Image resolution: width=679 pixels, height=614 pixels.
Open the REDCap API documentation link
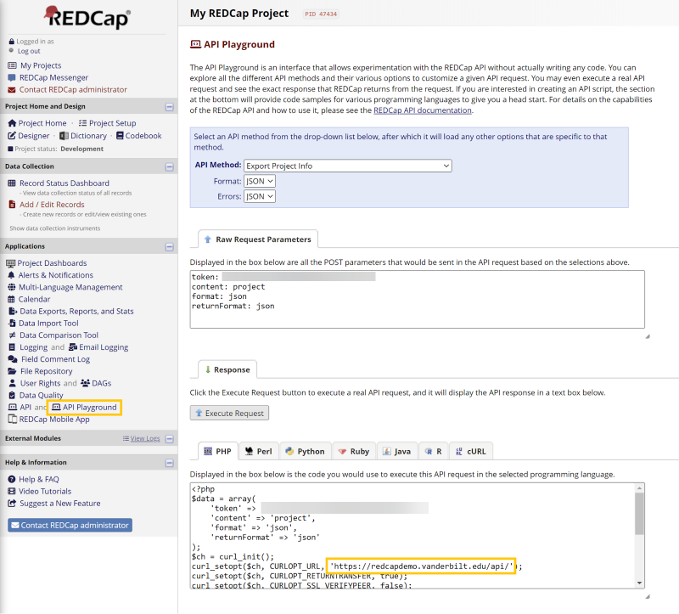[422, 110]
